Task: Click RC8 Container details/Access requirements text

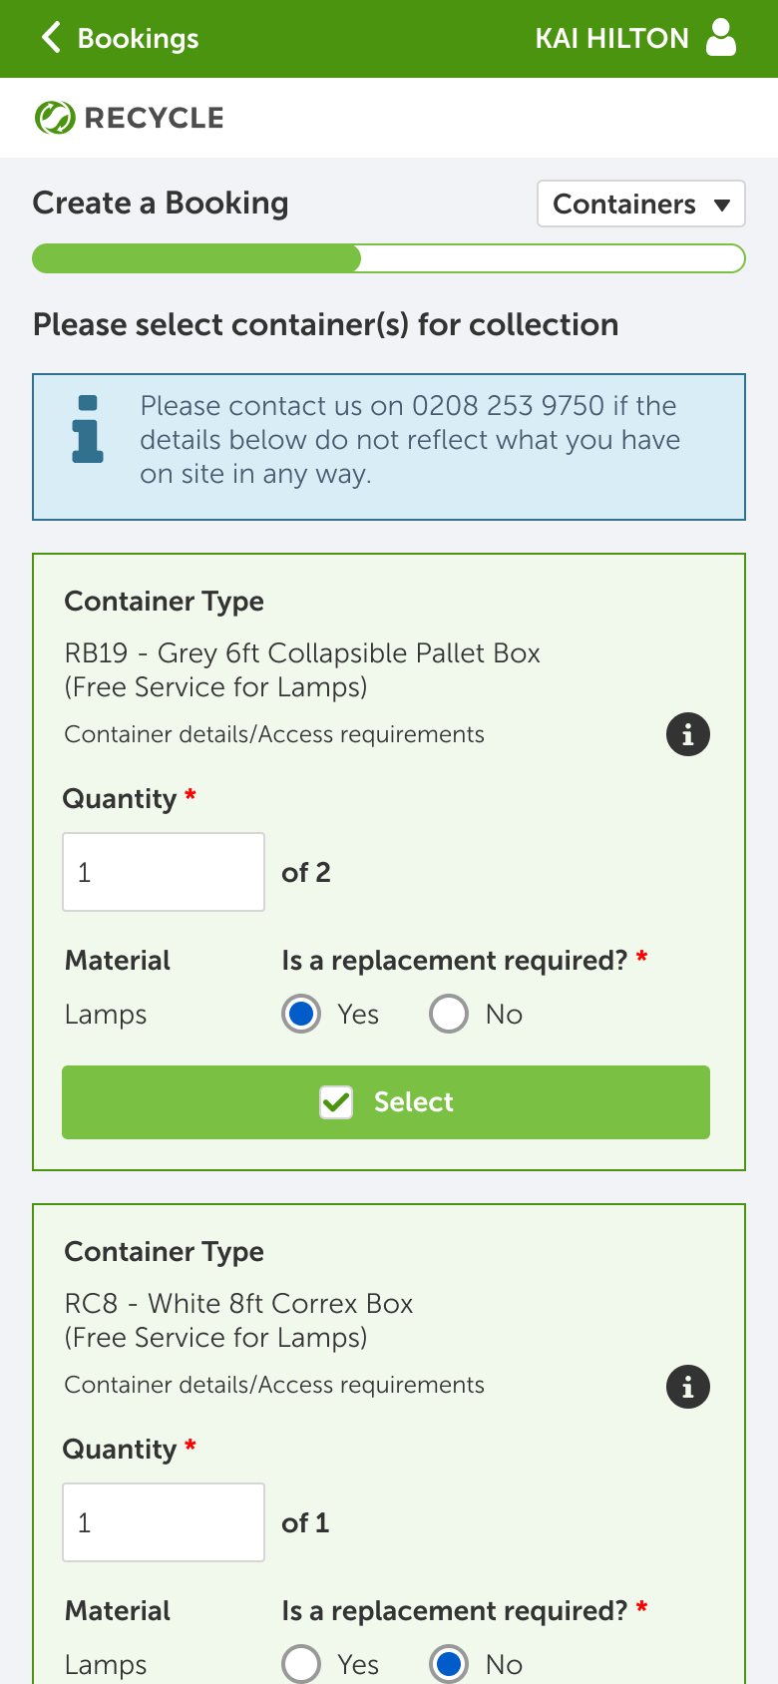Action: pyautogui.click(x=274, y=1386)
